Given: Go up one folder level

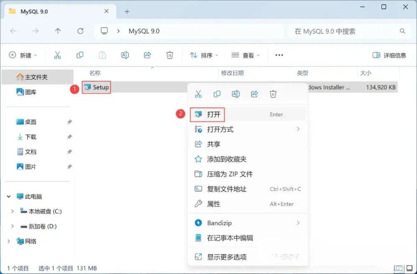Looking at the screenshot, I should (x=58, y=31).
